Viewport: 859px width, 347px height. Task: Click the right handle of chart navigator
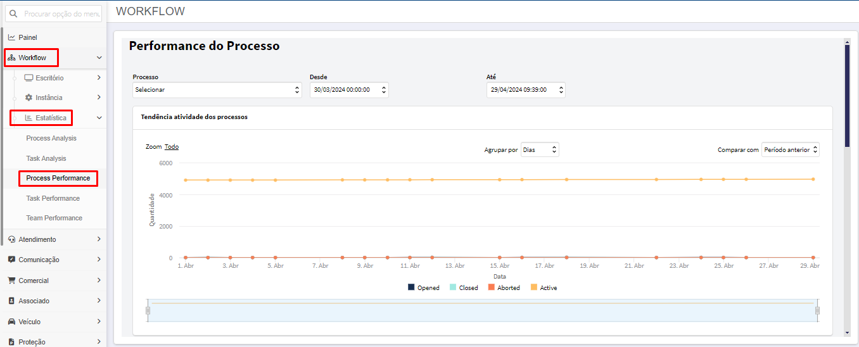[817, 310]
